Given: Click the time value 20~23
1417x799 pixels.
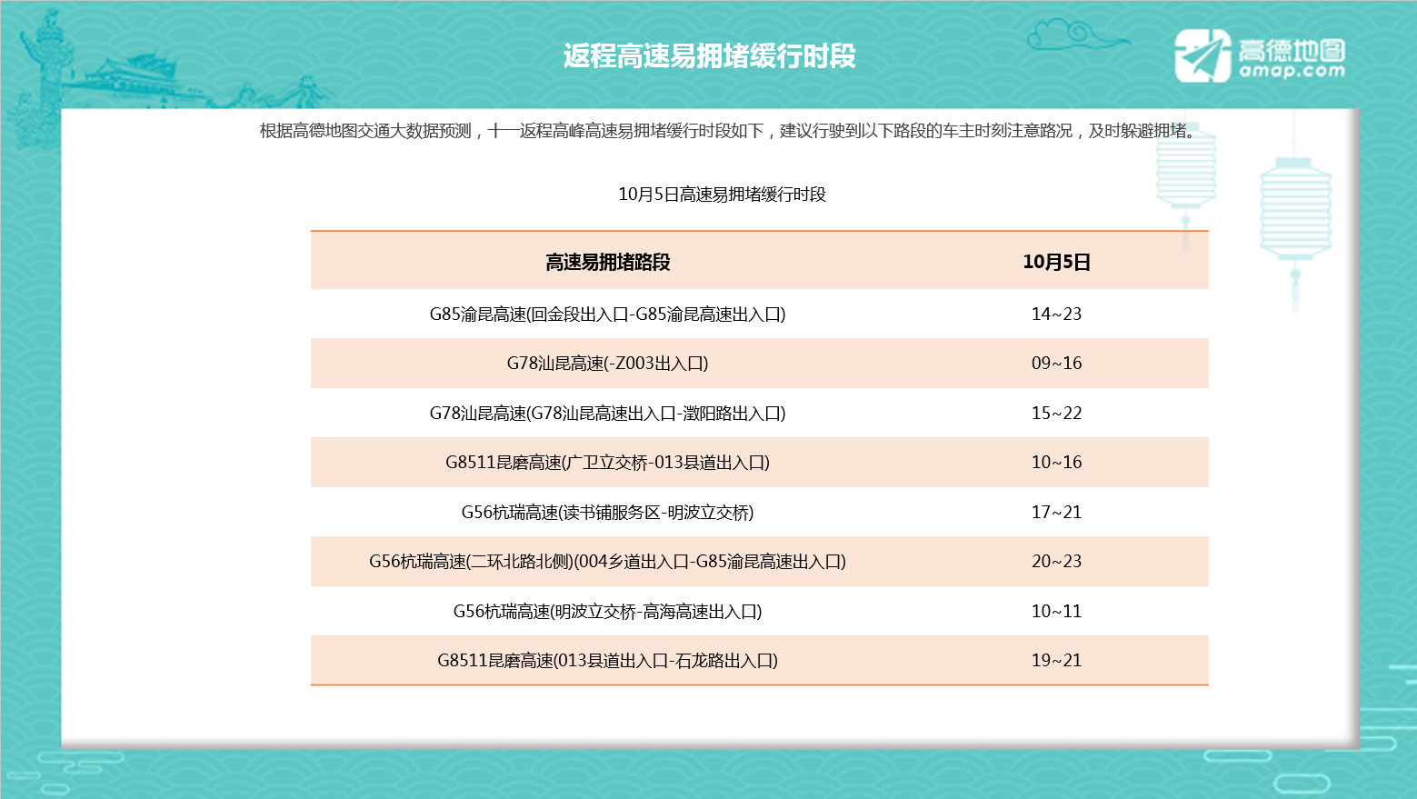Looking at the screenshot, I should pos(1056,562).
